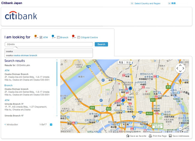The image size is (195, 141).
Task: Click the Citibank Japan title text
Action: pos(12,3)
